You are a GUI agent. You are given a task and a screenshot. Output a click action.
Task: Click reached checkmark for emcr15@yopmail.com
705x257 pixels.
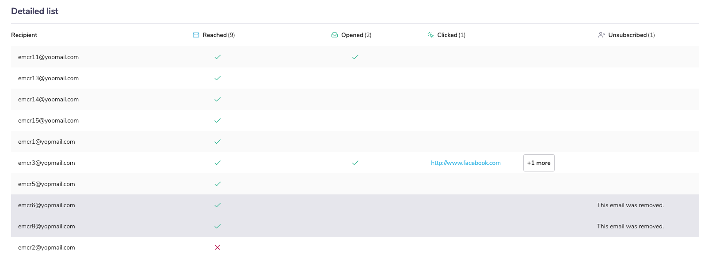217,120
